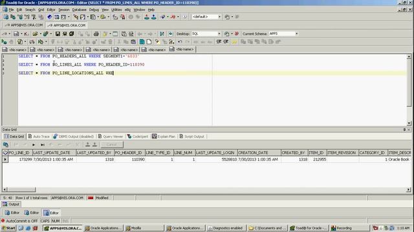This screenshot has height=232, width=414.
Task: Select the first <No name> editor tab
Action: pos(15,50)
